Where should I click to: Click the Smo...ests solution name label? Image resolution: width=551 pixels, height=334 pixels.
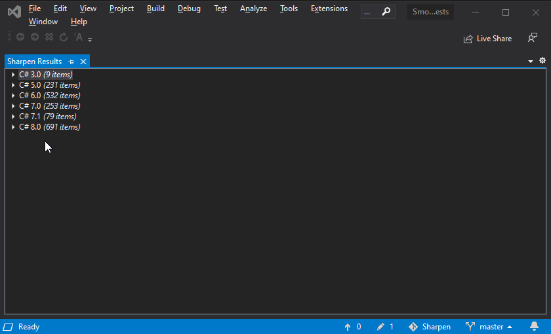(x=430, y=12)
